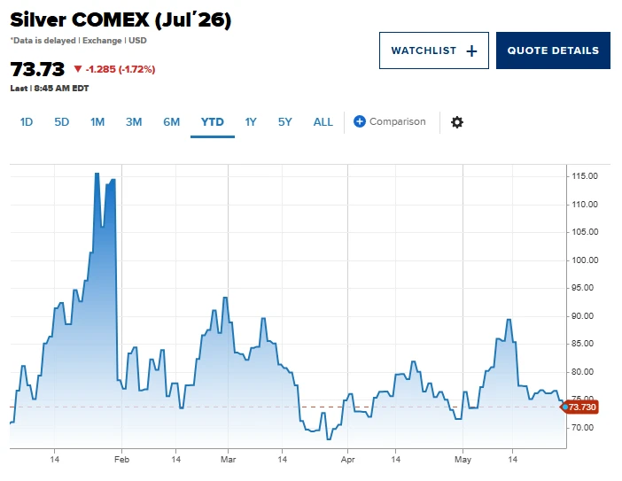Add Silver COMEX to Watchlist
The height and width of the screenshot is (481, 622).
point(434,50)
